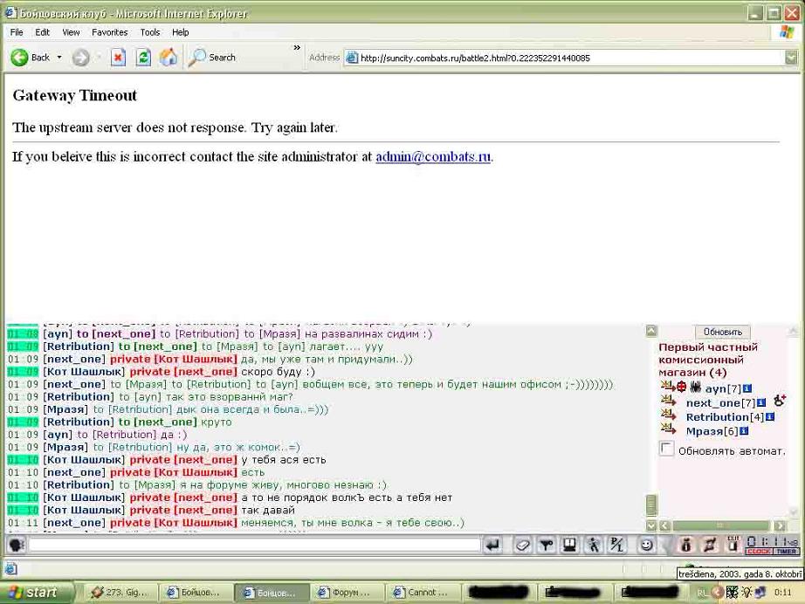Click the injury icon beside next_one
The image size is (805, 604).
[x=780, y=401]
